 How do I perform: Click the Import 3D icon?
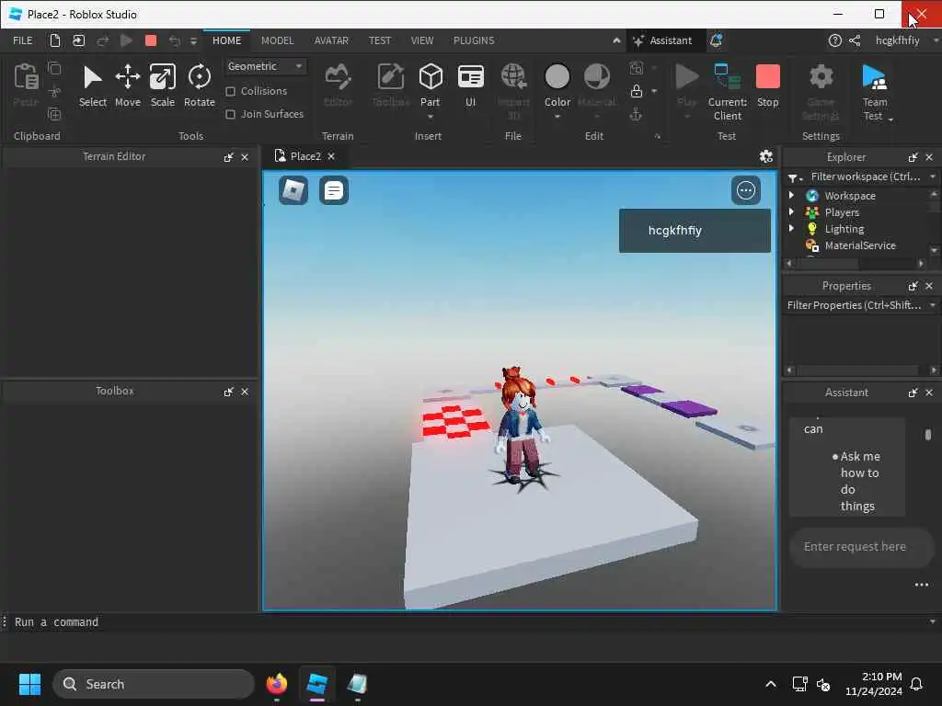[x=513, y=92]
